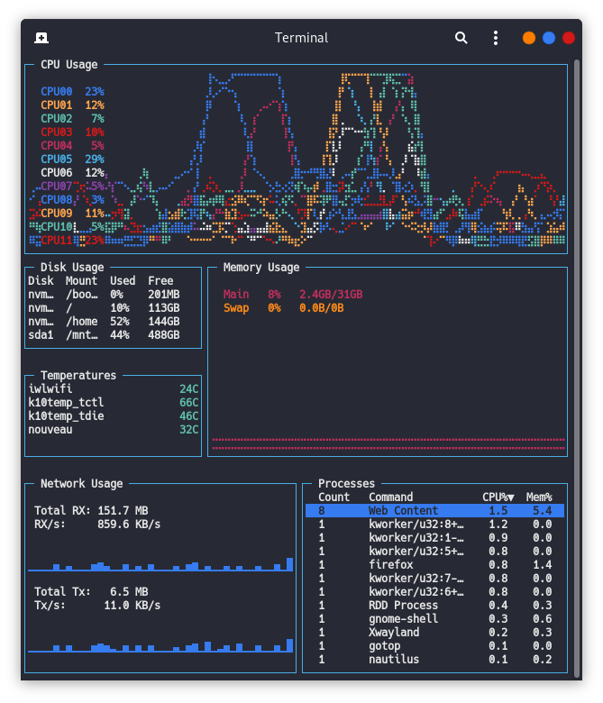Click the 113GB free disk row
The image size is (603, 703).
[x=104, y=308]
